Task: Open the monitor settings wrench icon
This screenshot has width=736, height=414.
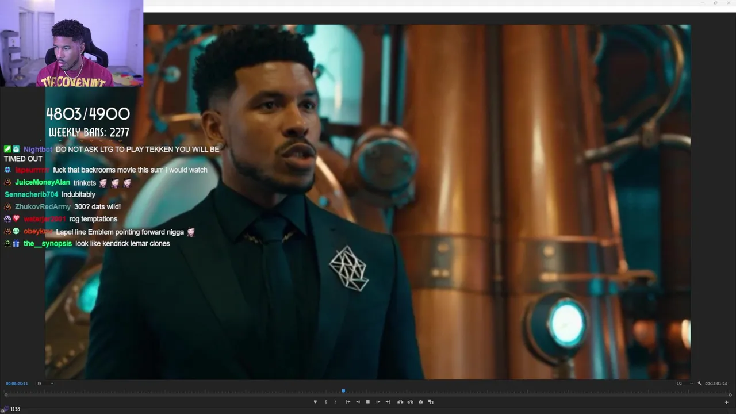Action: [700, 384]
